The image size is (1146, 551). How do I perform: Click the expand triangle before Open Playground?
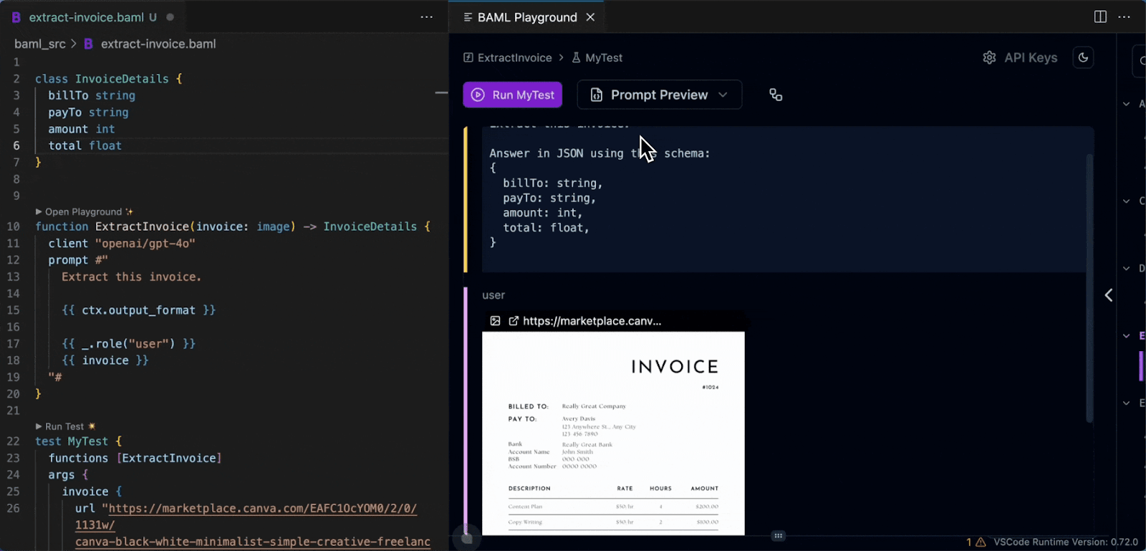[x=39, y=211]
